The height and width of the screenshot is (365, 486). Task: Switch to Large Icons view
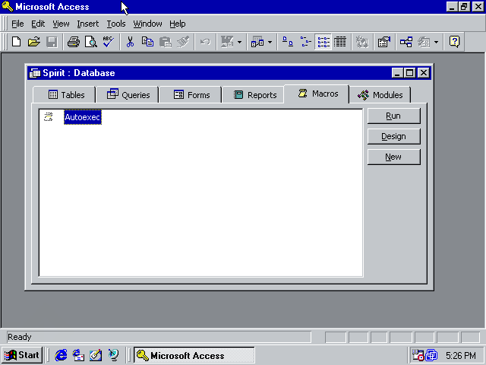coord(288,42)
